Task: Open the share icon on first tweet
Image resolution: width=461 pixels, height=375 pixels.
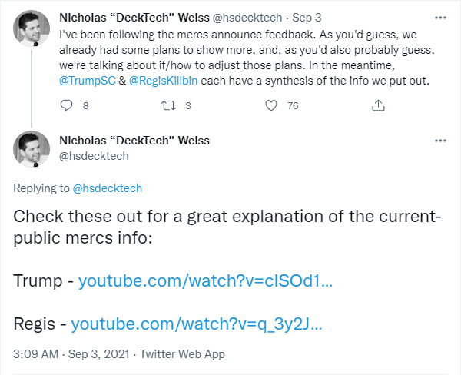Action: coord(378,106)
